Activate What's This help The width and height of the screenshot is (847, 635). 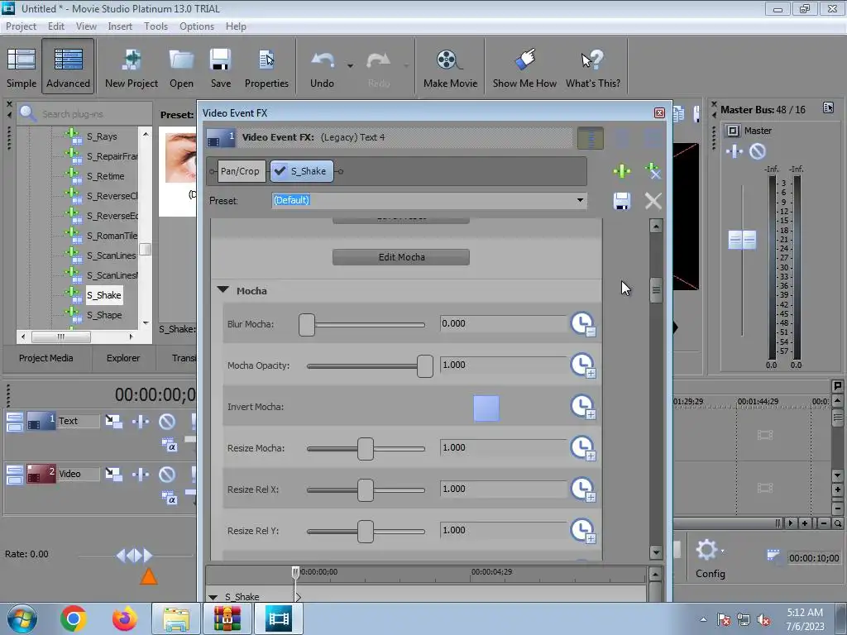[592, 68]
